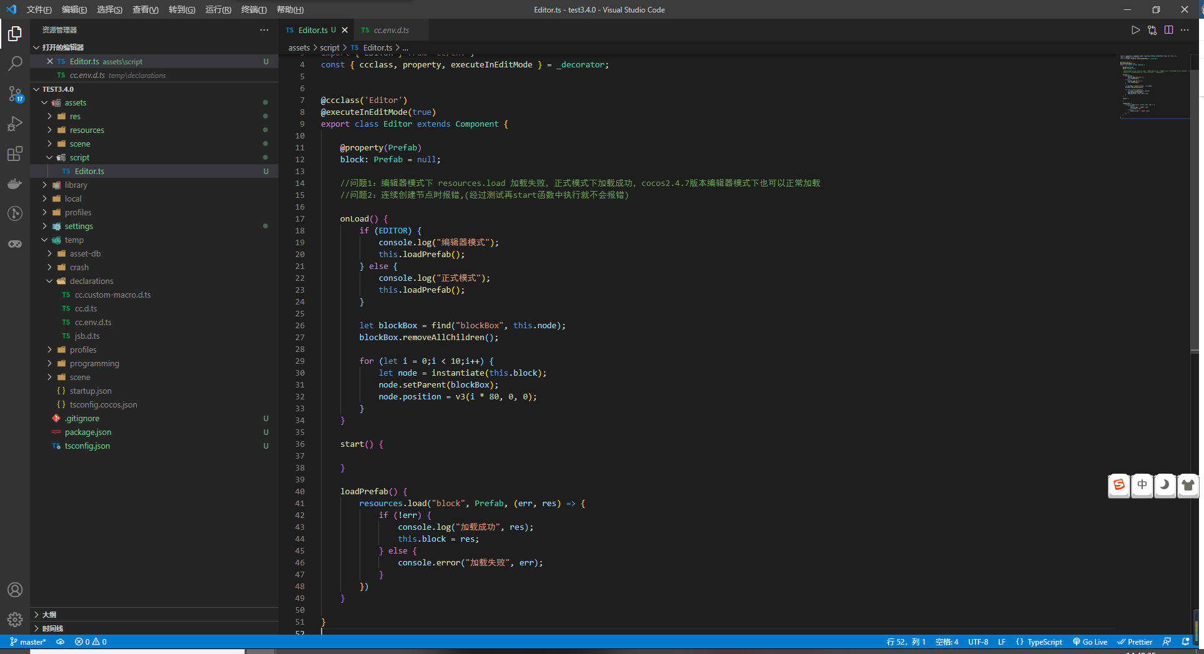Image resolution: width=1204 pixels, height=654 pixels.
Task: Open the Manage gear settings icon
Action: 15,619
